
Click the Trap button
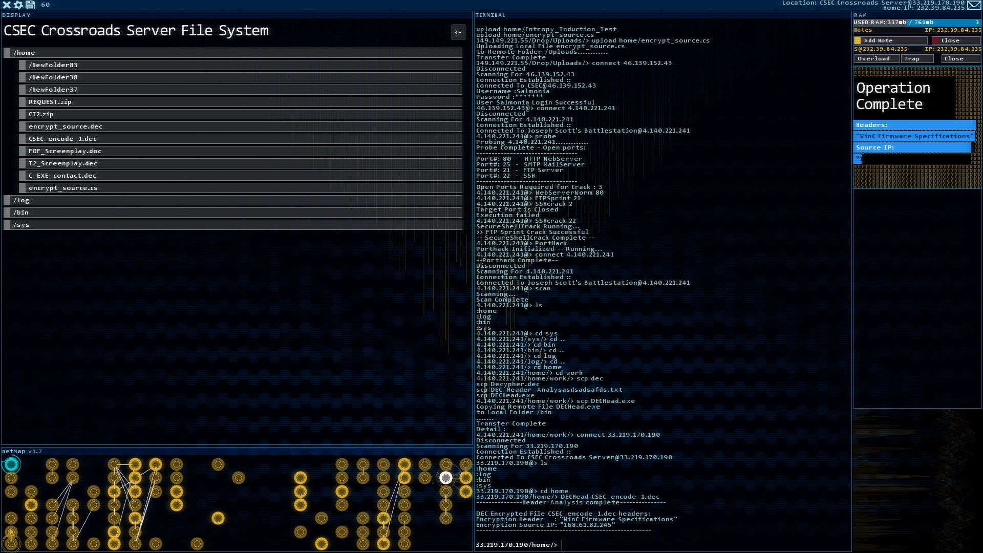(x=916, y=59)
